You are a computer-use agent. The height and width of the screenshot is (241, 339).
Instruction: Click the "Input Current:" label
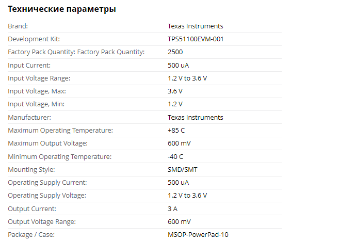coord(29,66)
